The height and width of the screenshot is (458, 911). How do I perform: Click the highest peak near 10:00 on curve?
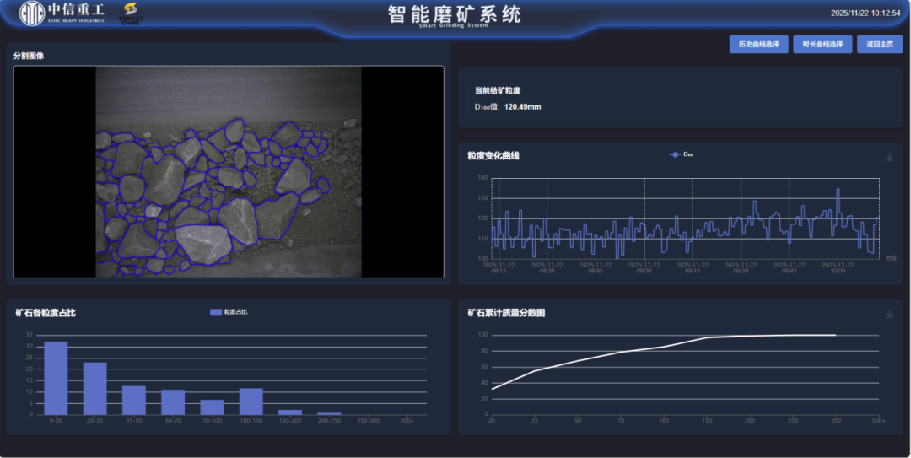pos(838,191)
